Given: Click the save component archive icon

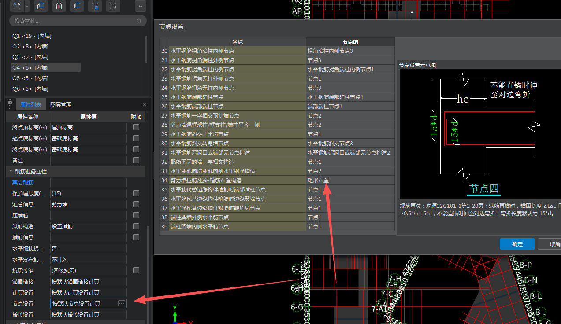Looking at the screenshot, I should [95, 6].
